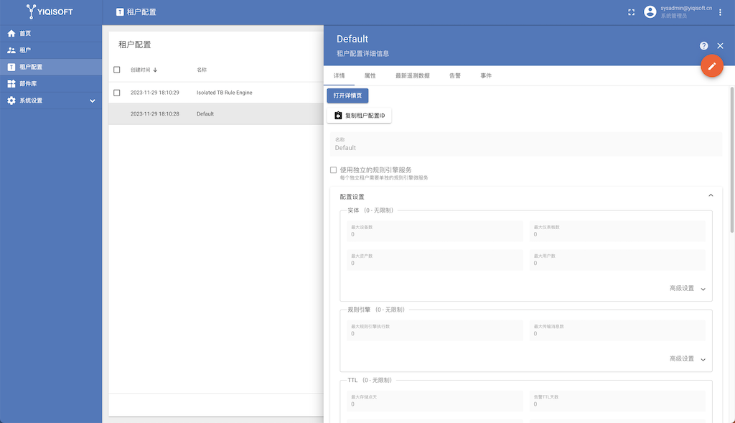The height and width of the screenshot is (423, 735).
Task: Click the 租户配置 header title icon
Action: (x=120, y=12)
